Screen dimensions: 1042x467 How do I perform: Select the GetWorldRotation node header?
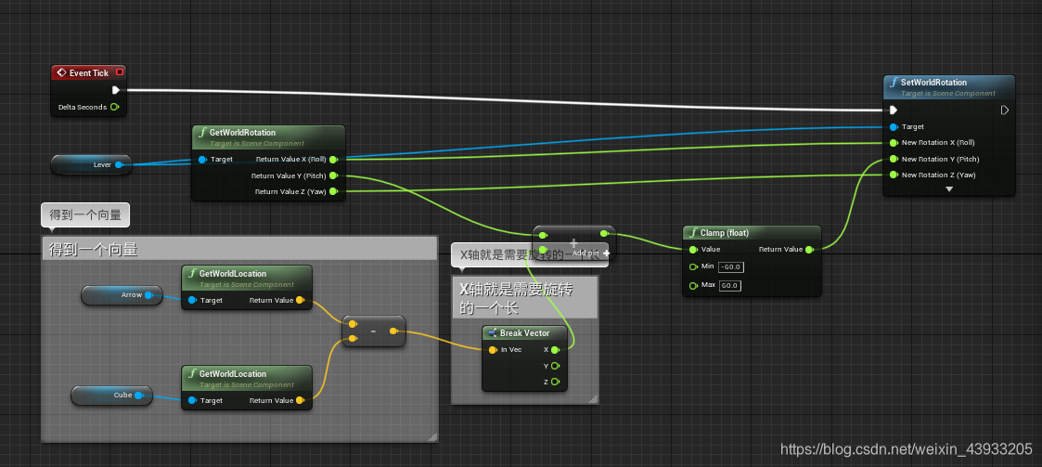coord(268,137)
